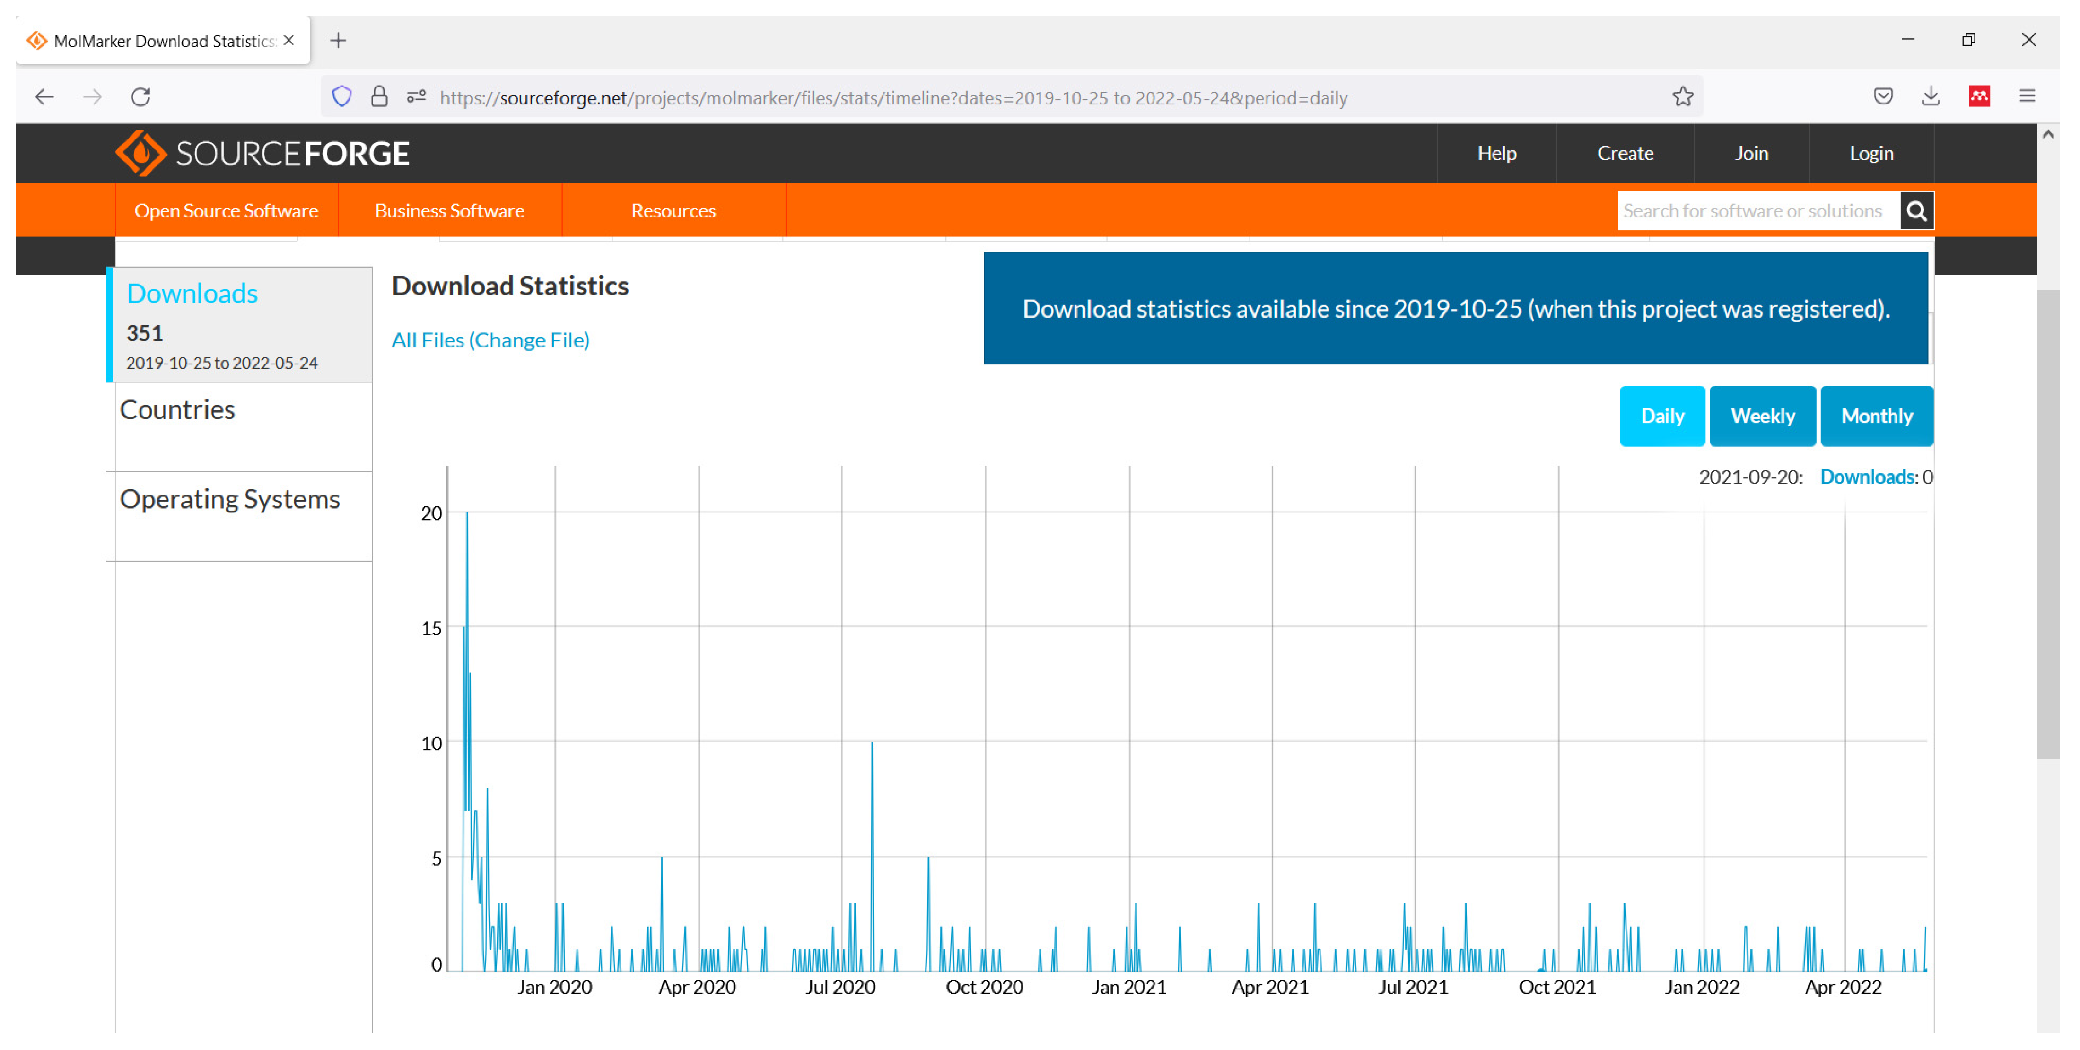Switch chart to Weekly view
This screenshot has height=1050, width=2080.
click(x=1762, y=417)
